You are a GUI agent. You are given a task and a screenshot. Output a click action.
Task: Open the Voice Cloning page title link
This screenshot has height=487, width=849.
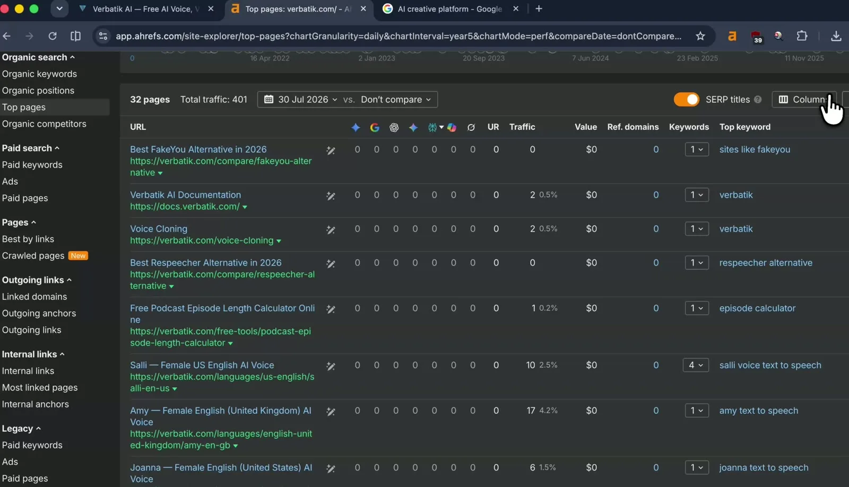pos(159,229)
